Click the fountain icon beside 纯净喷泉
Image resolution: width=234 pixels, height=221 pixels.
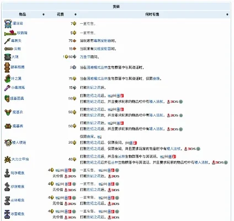click(x=7, y=173)
